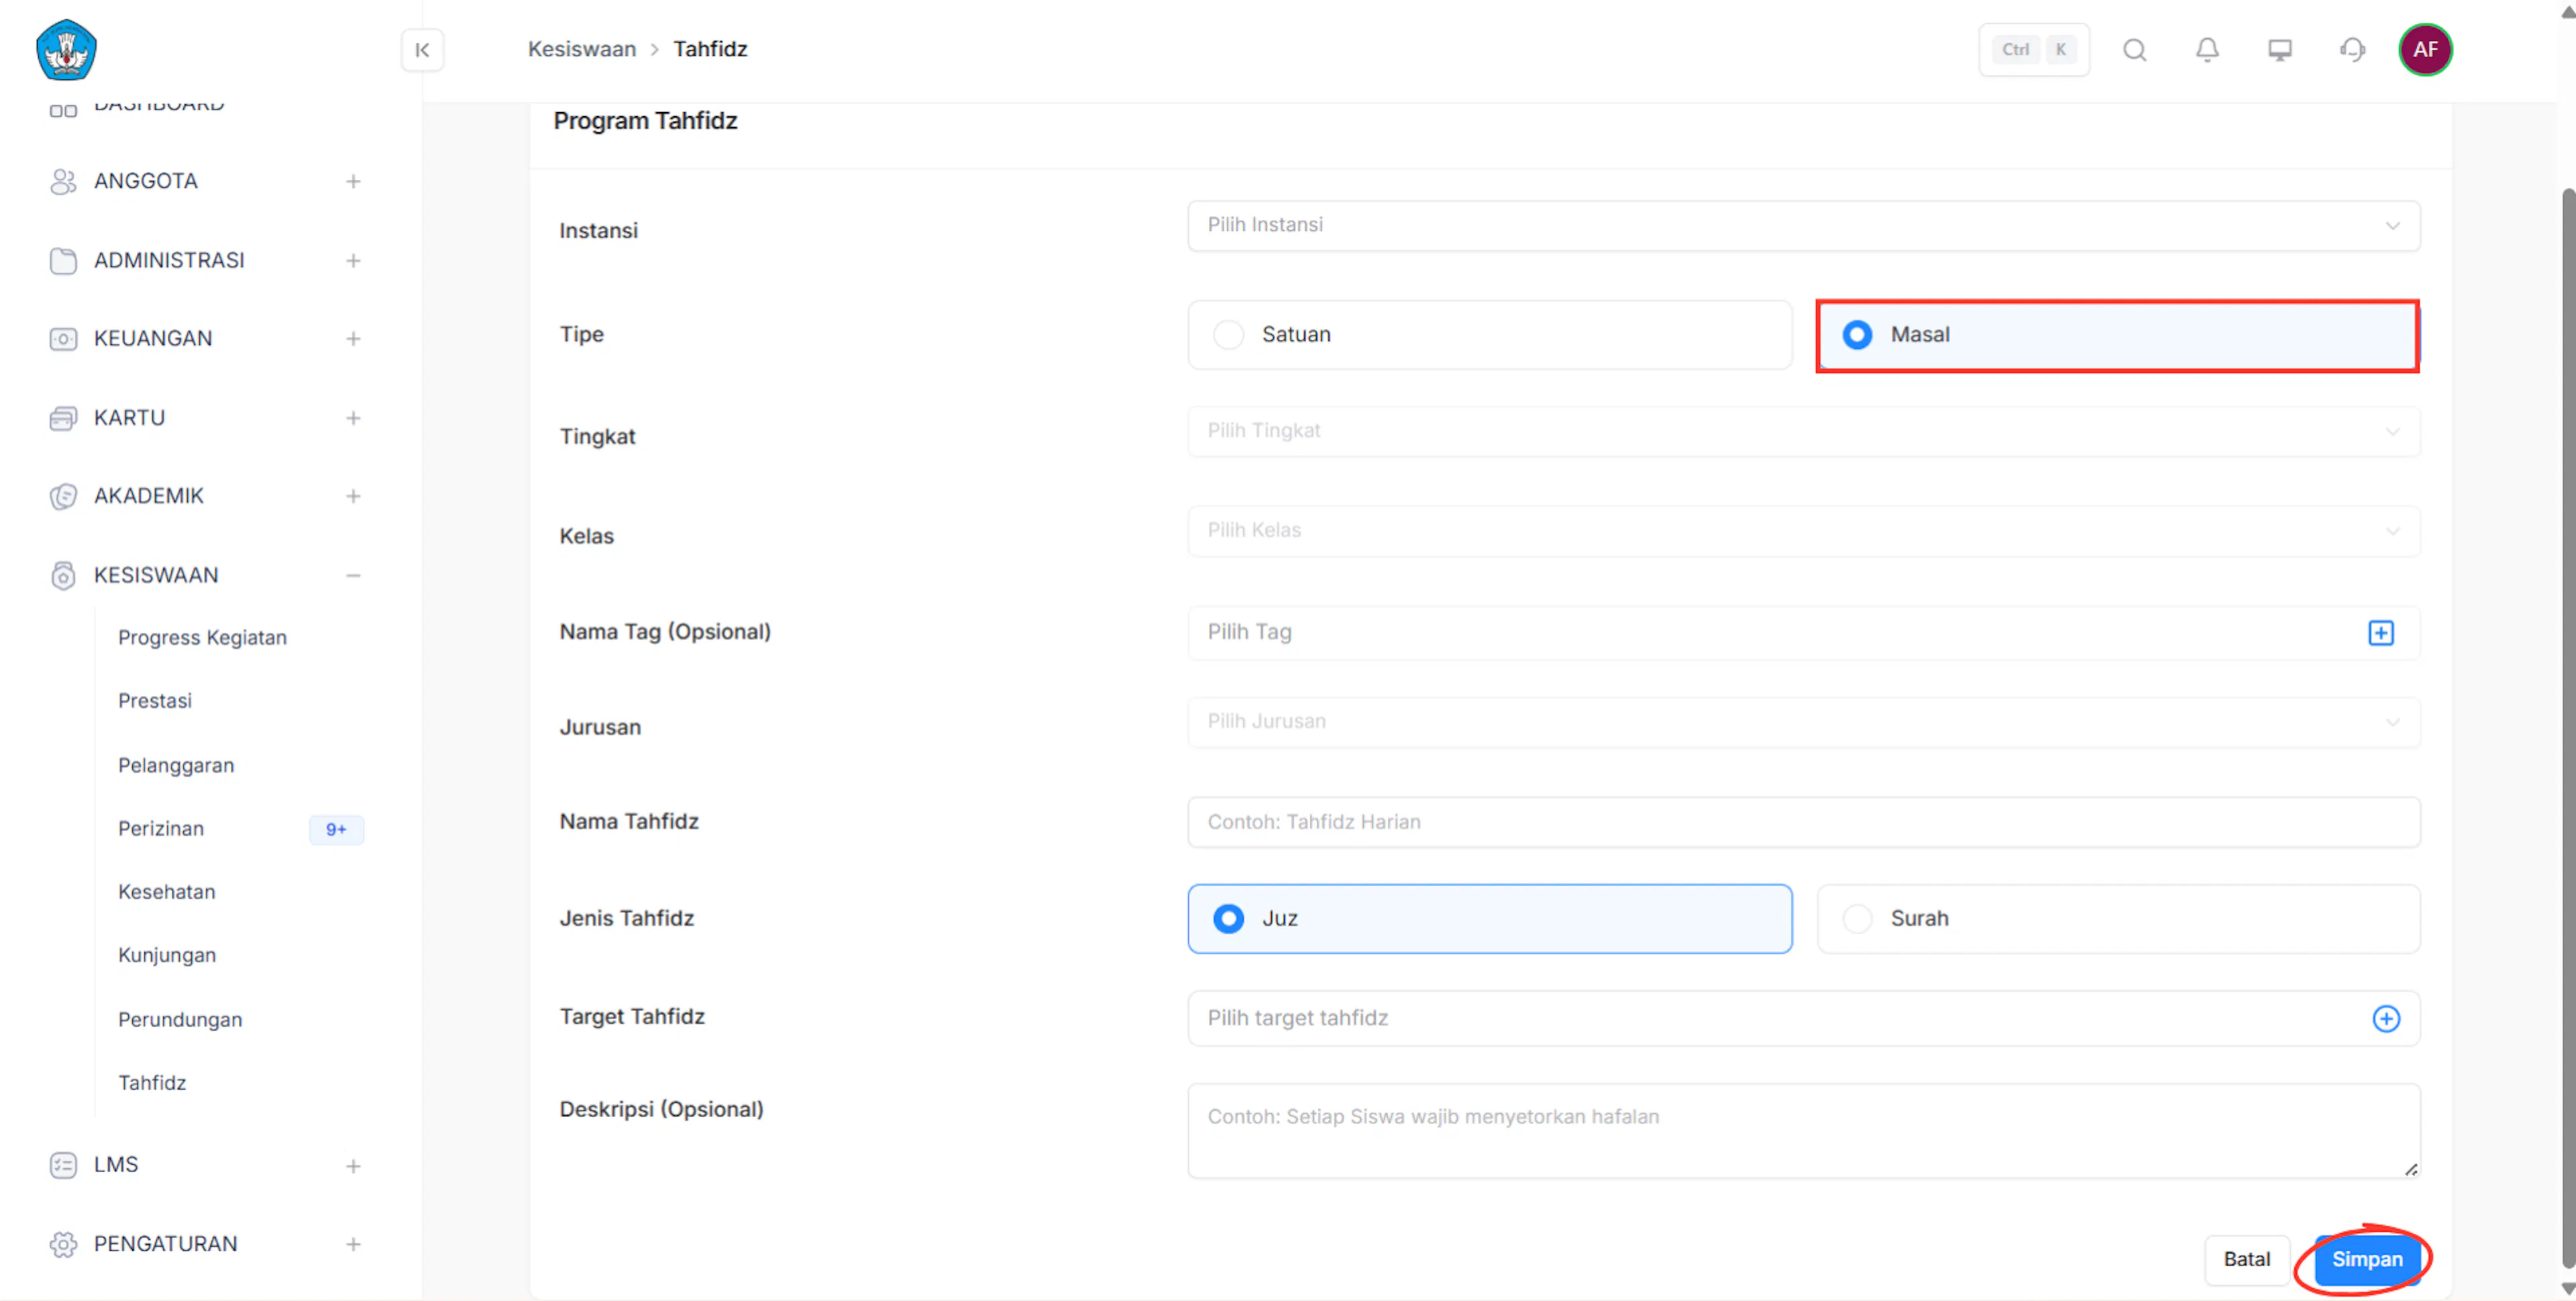Click the monitor display icon
Image resolution: width=2576 pixels, height=1301 pixels.
pos(2279,50)
